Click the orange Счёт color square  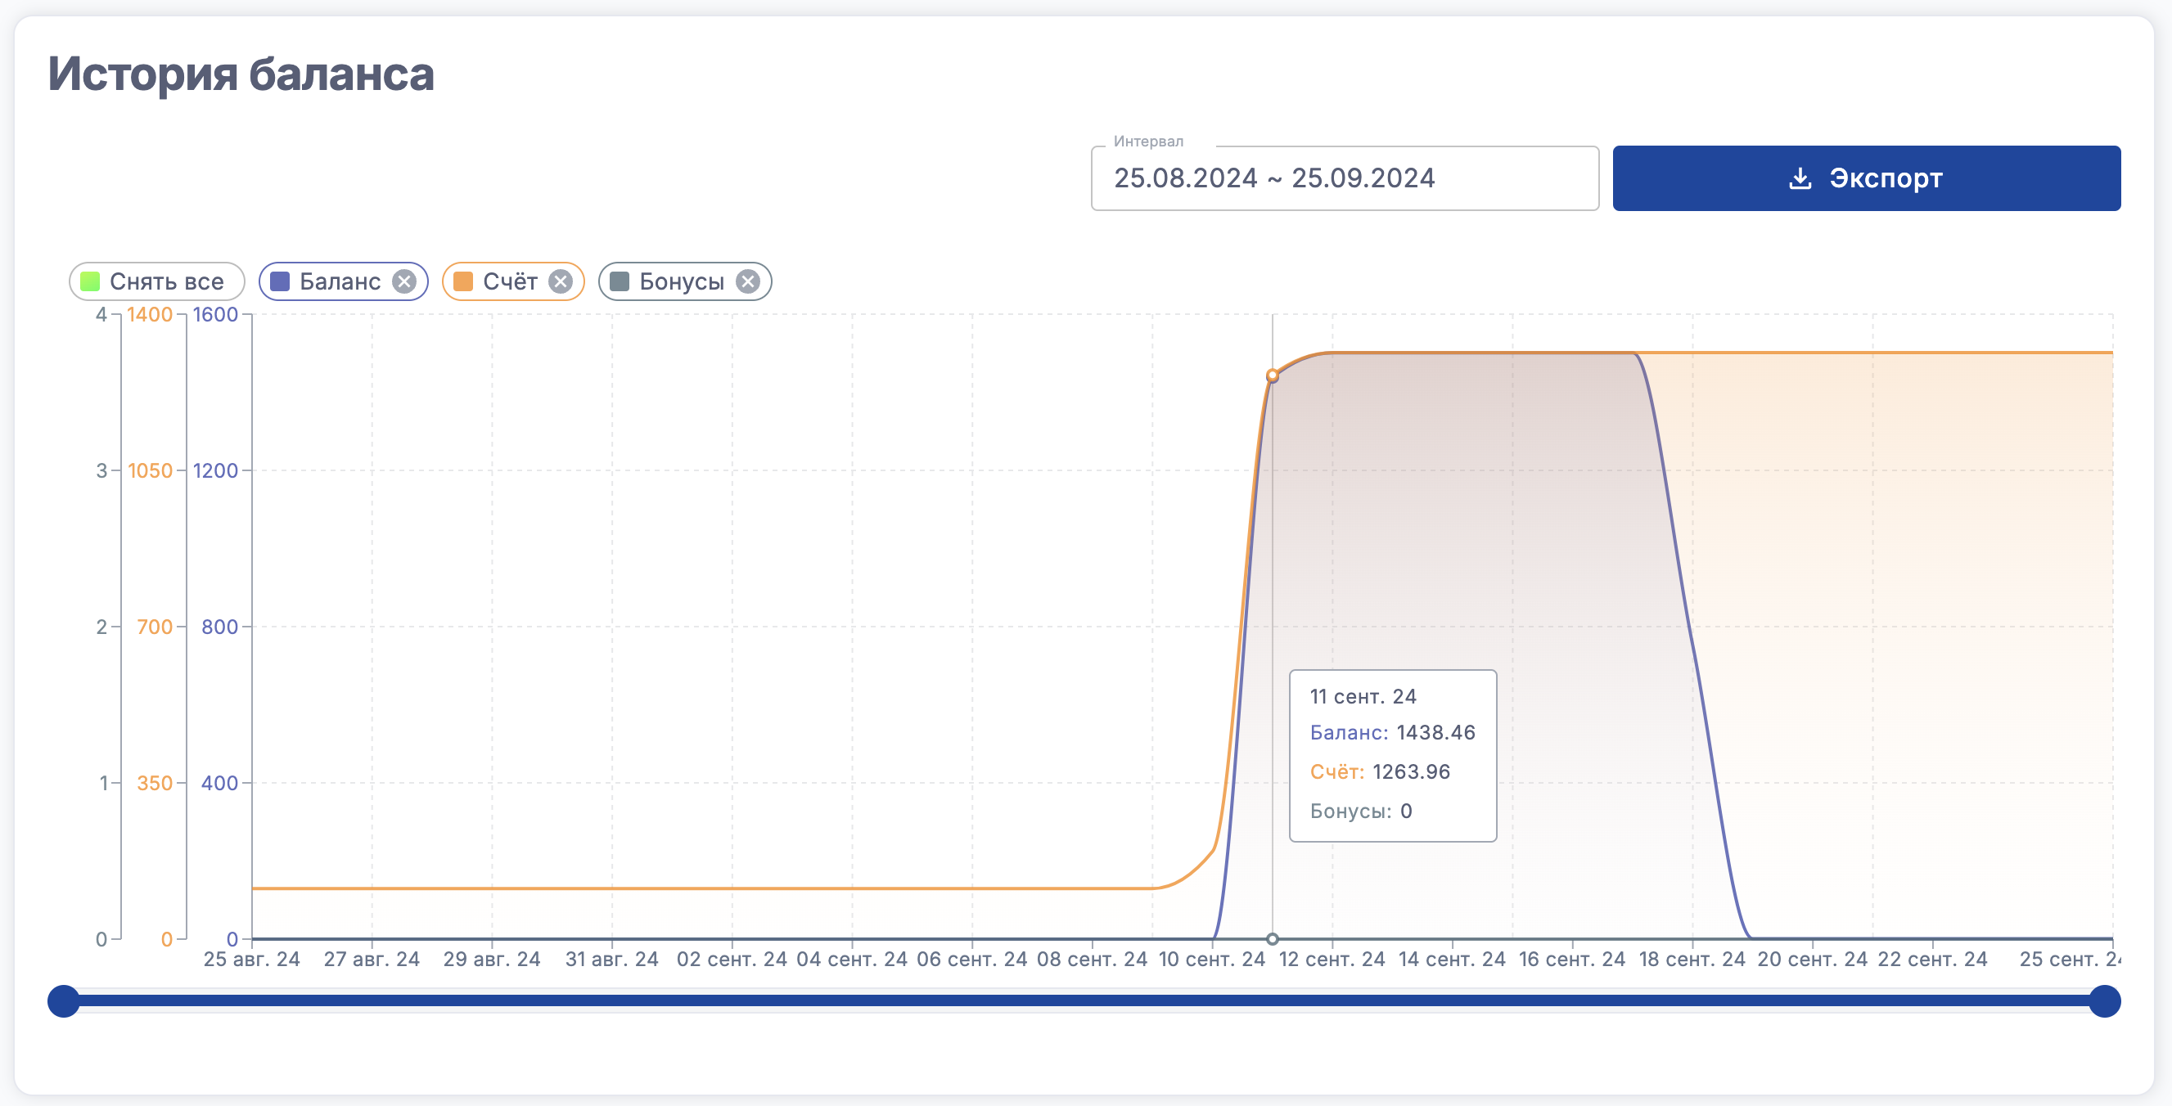(463, 281)
